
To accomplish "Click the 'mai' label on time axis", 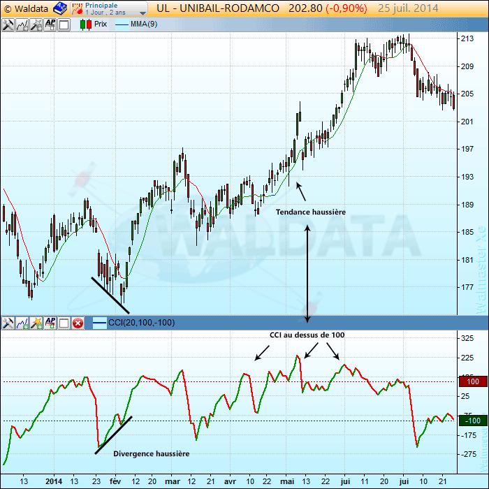I will [287, 481].
